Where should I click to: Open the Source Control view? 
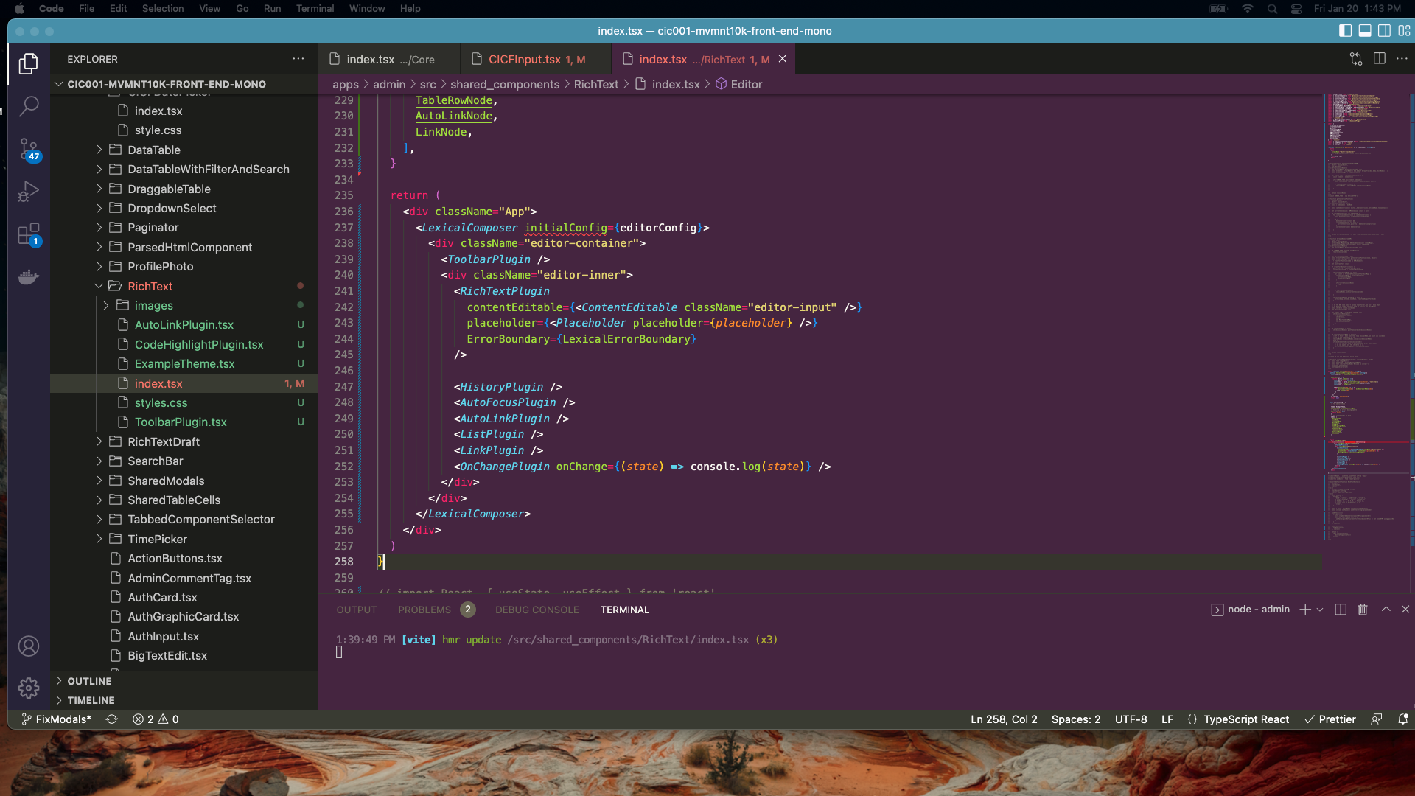28,149
